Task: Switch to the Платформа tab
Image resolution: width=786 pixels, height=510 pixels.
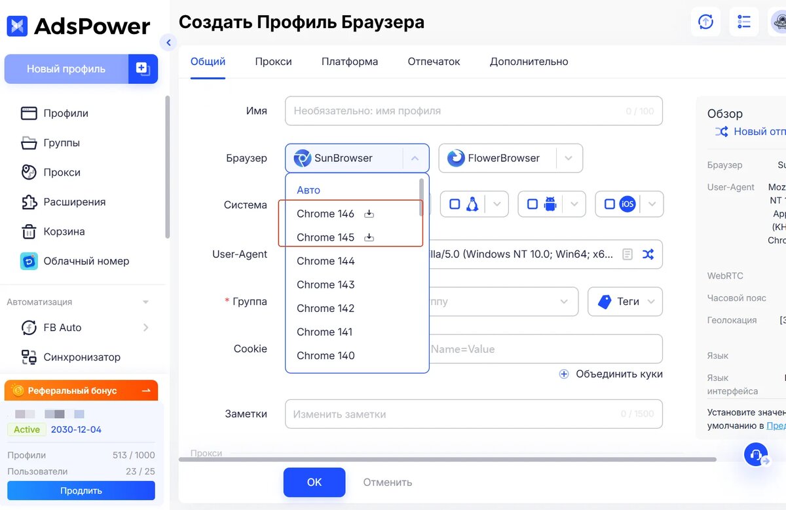Action: point(350,62)
